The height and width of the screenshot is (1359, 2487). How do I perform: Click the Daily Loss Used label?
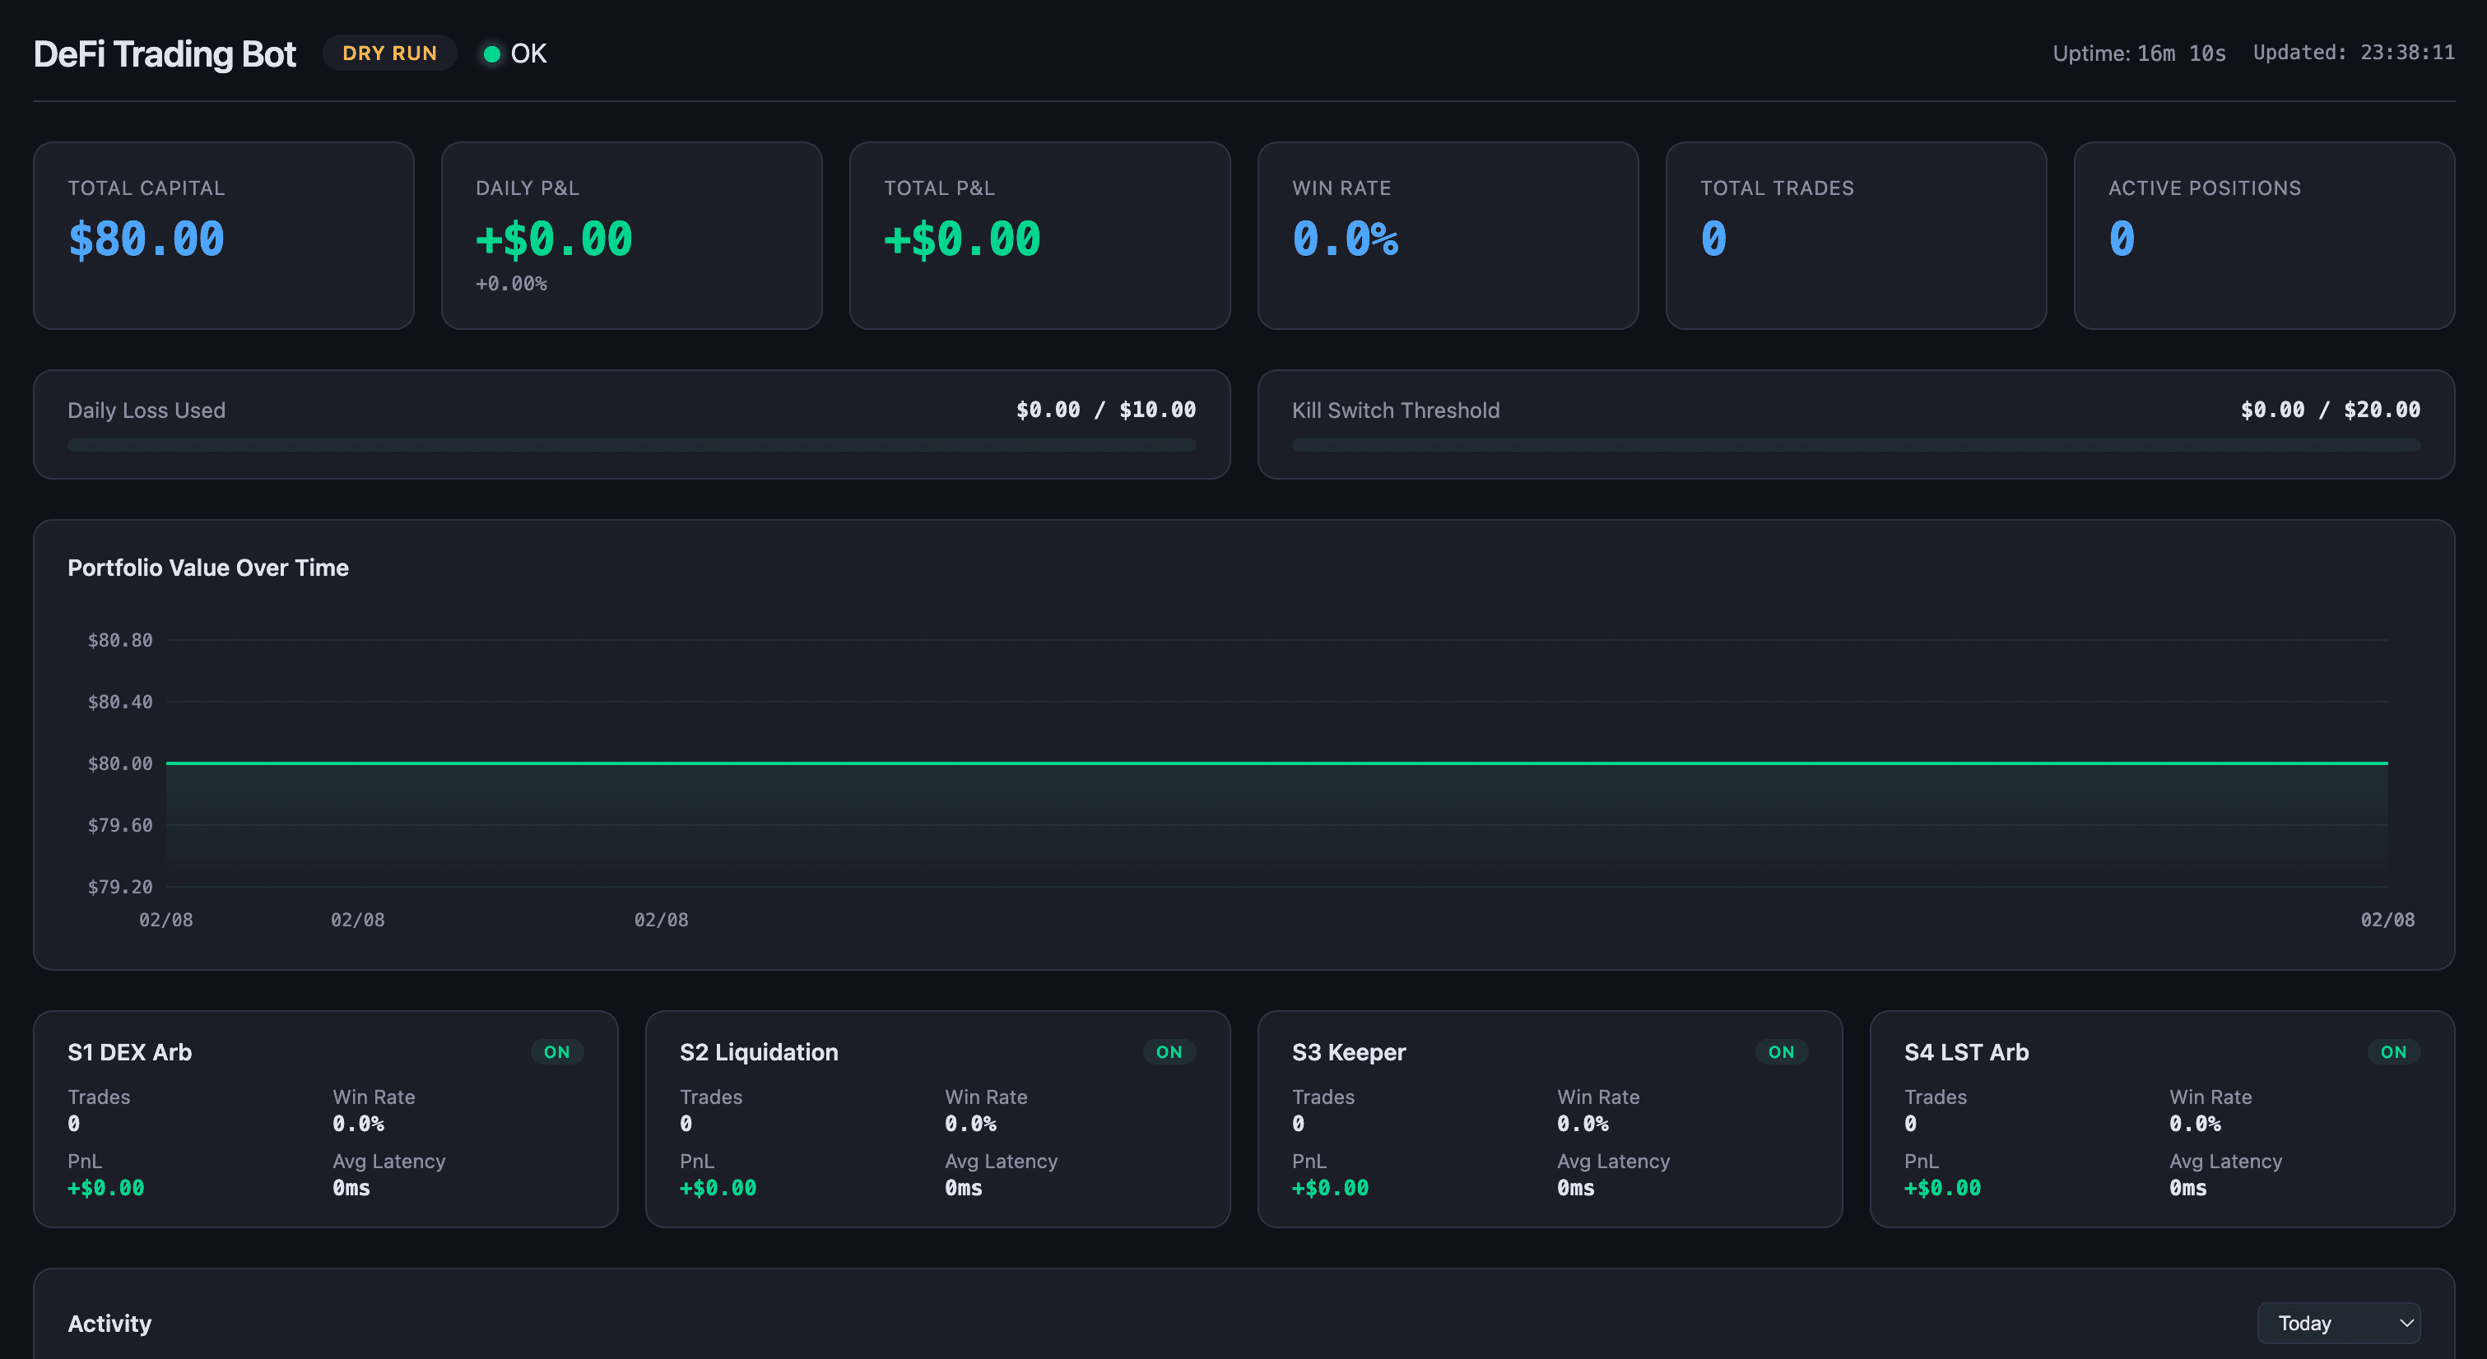click(146, 410)
